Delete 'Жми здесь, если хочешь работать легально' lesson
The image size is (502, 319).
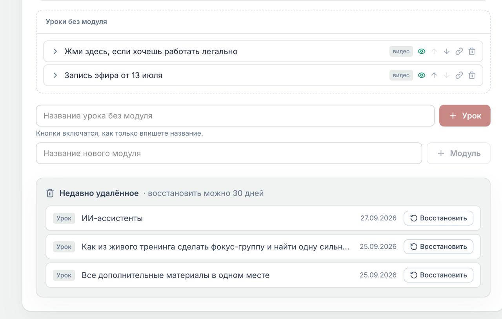coord(472,51)
